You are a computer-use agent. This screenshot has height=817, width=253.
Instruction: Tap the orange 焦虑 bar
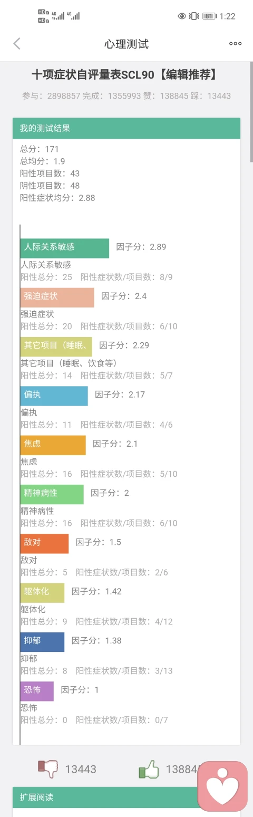(x=53, y=445)
